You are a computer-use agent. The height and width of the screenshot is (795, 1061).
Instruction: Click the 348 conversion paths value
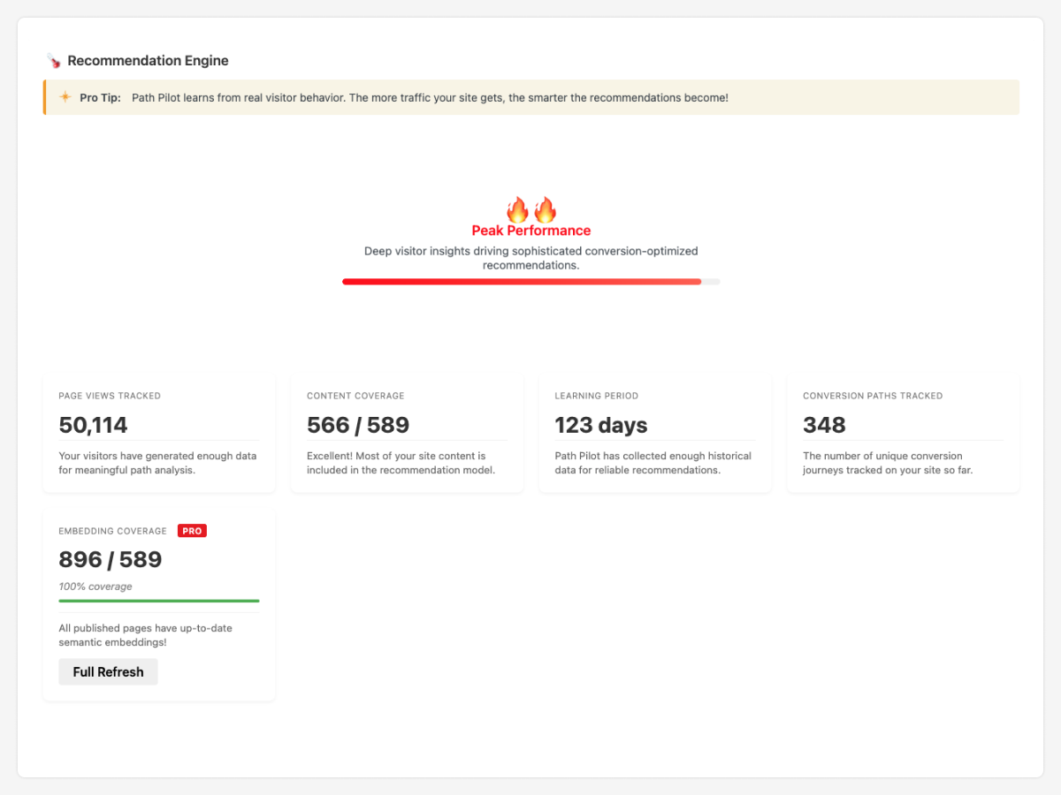point(824,425)
